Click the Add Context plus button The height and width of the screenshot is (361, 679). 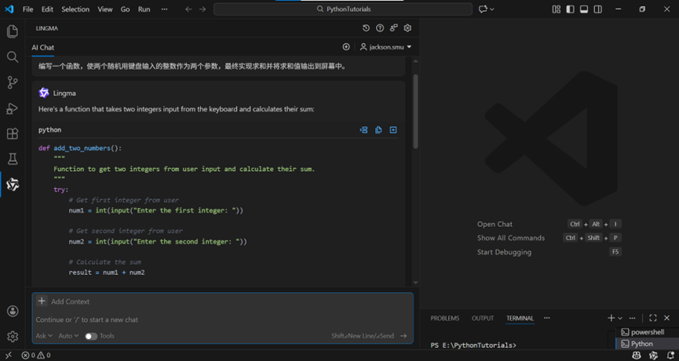(42, 301)
